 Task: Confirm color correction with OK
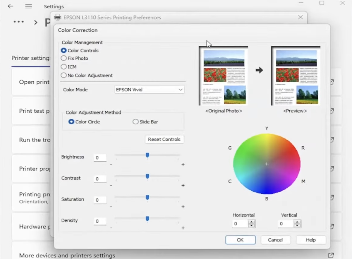240,240
